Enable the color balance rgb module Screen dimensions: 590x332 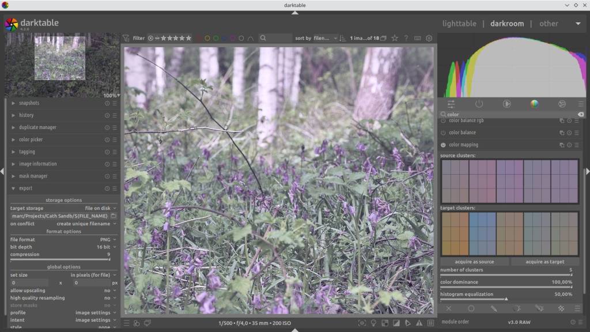pyautogui.click(x=443, y=121)
